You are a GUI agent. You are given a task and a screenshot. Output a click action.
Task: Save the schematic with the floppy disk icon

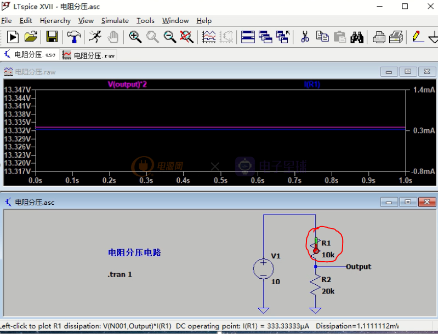point(52,37)
